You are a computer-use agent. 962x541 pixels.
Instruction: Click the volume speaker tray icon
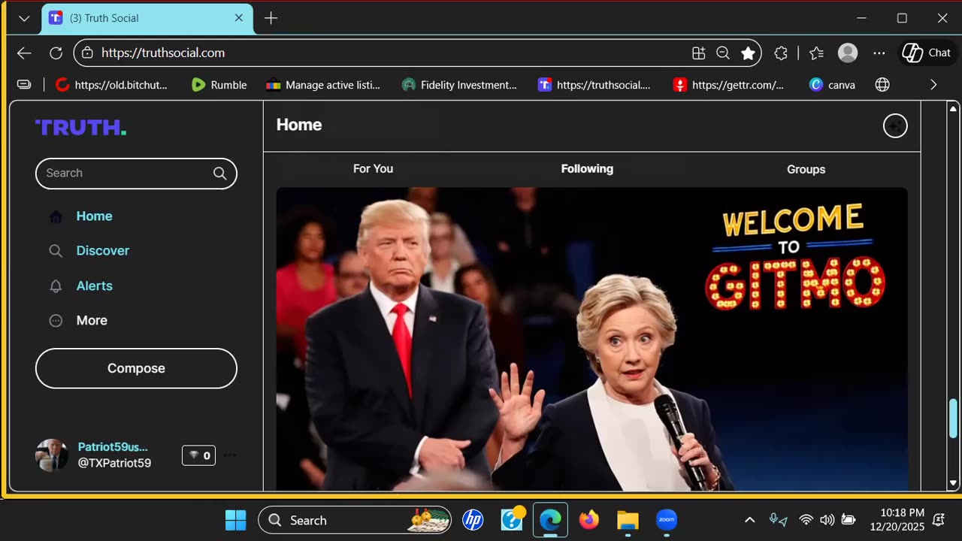coord(827,520)
